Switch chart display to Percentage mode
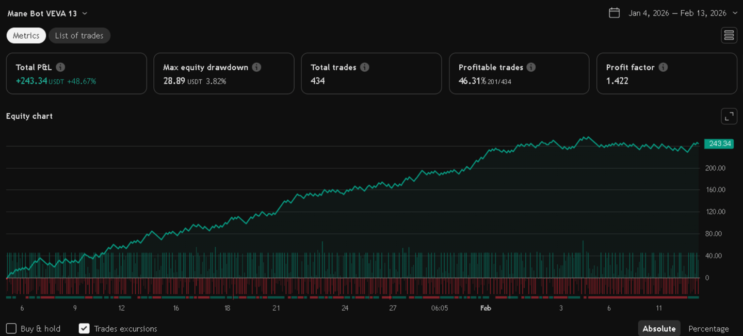The image size is (743, 336). [x=708, y=328]
